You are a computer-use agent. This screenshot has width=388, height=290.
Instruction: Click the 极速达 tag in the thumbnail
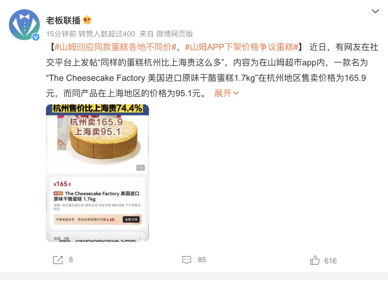[59, 193]
